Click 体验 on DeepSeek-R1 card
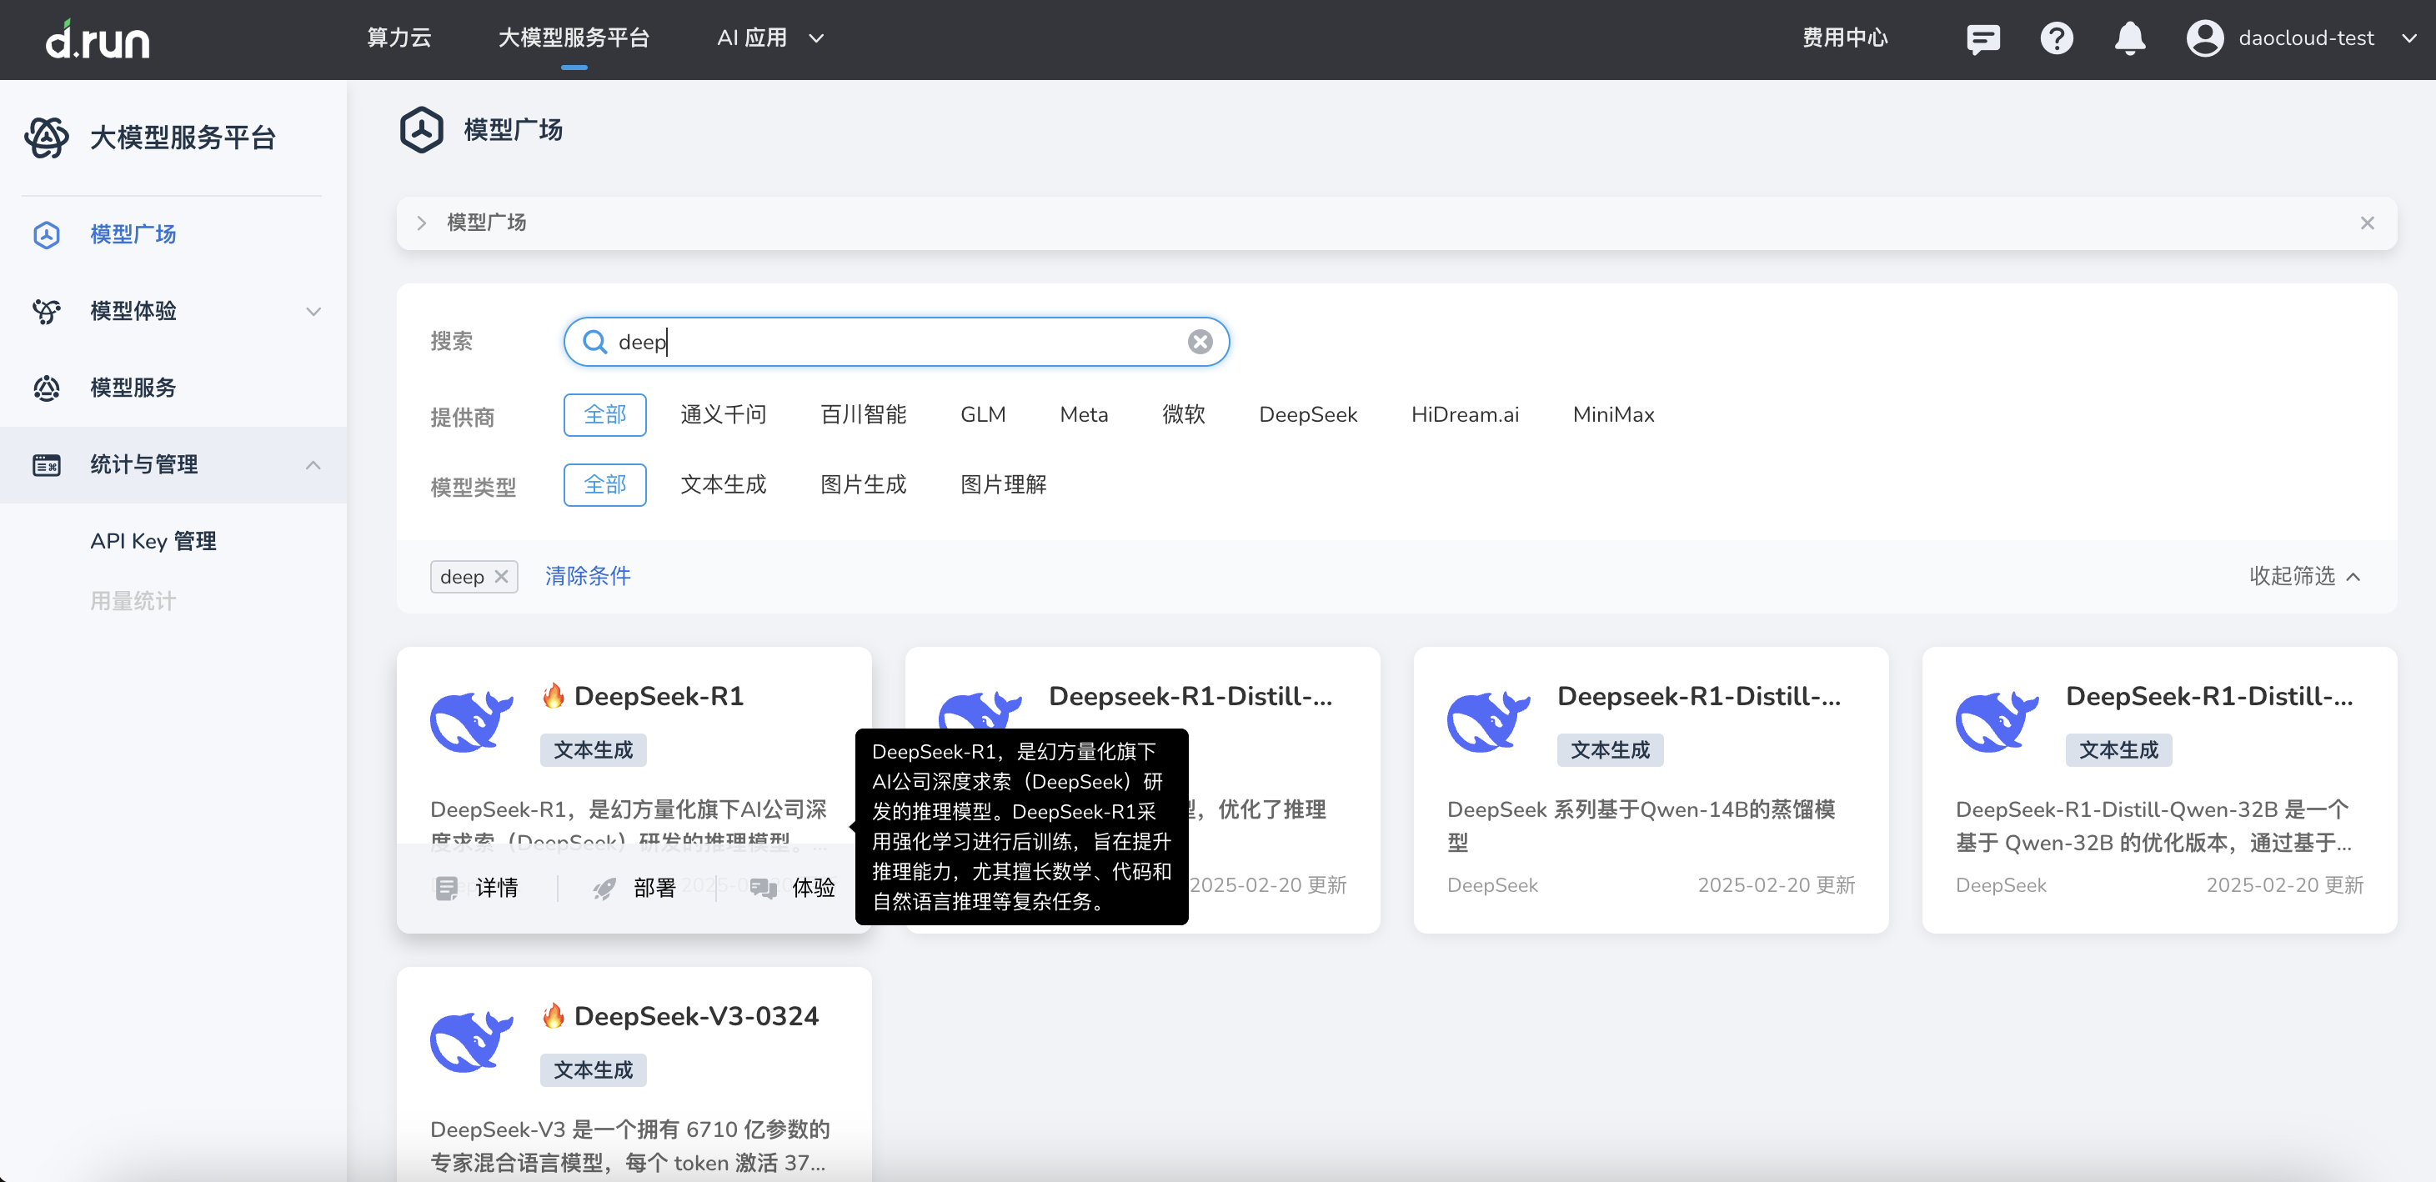The height and width of the screenshot is (1182, 2436). point(814,888)
